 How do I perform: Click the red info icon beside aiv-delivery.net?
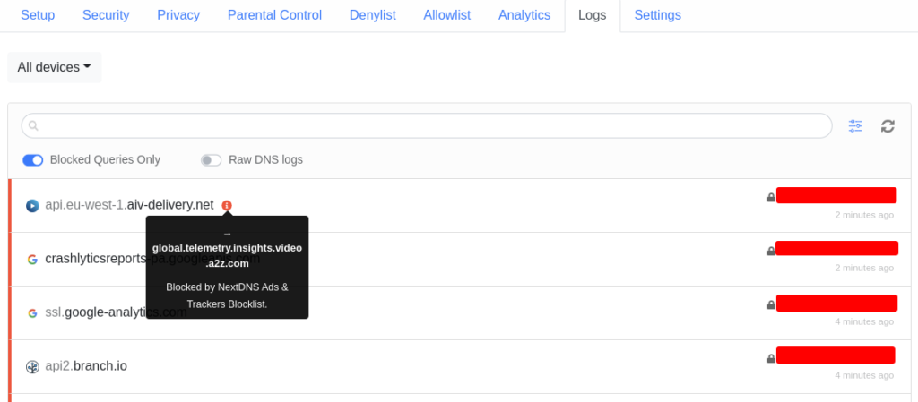coord(227,205)
